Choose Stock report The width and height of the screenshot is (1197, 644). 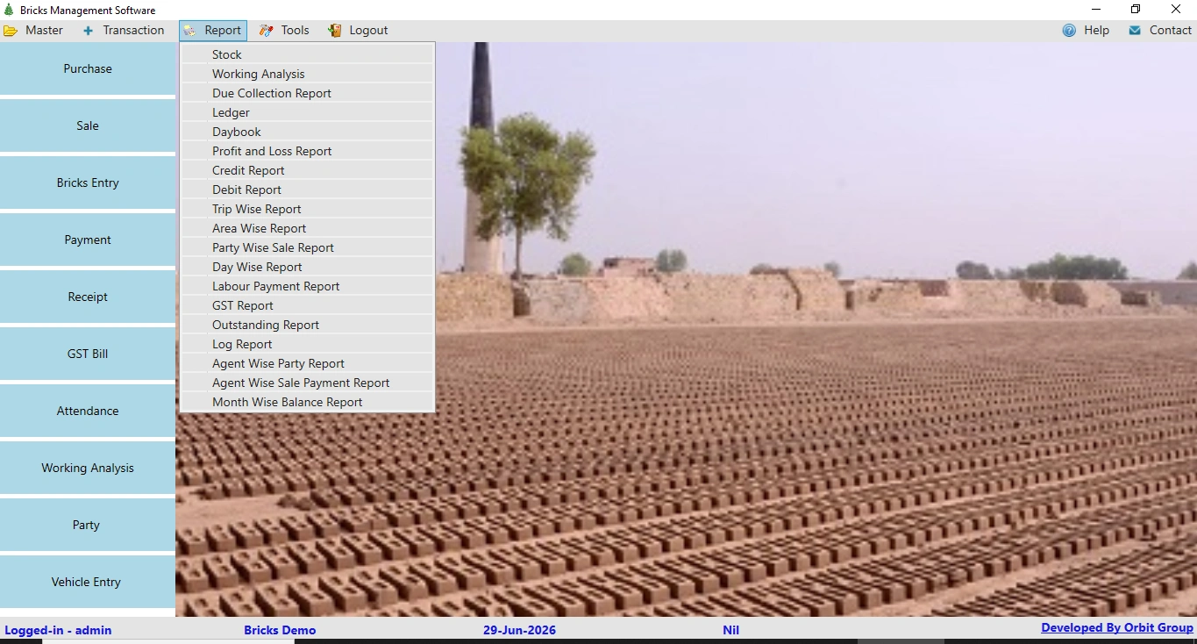tap(307, 54)
